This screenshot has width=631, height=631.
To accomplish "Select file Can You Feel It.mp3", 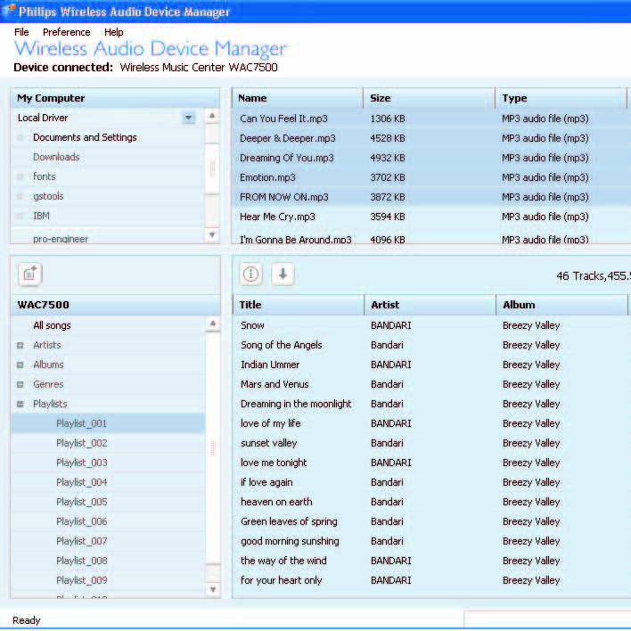I will [x=283, y=119].
